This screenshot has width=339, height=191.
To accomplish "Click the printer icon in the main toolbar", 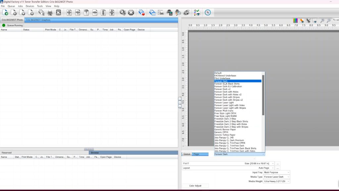I will pyautogui.click(x=50, y=13).
